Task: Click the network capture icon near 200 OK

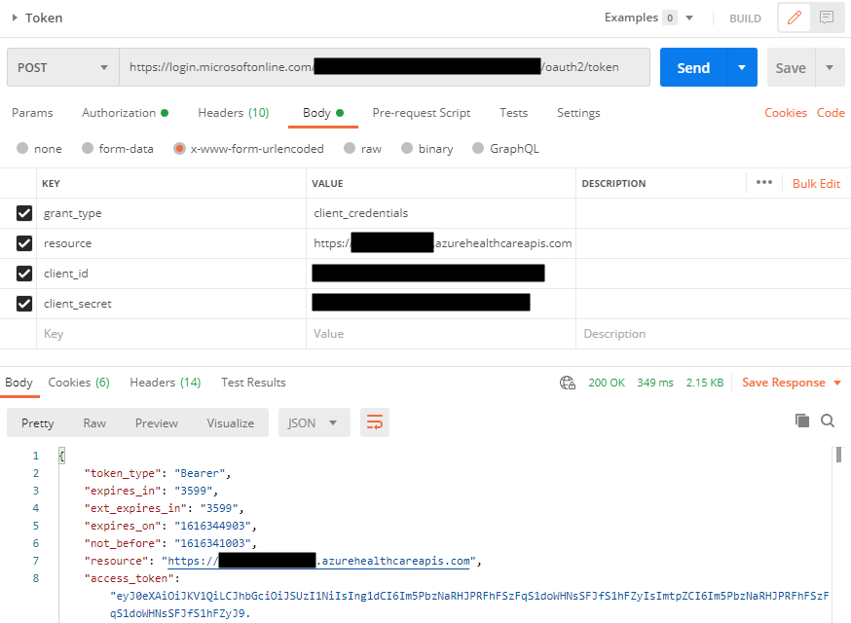Action: coord(568,383)
